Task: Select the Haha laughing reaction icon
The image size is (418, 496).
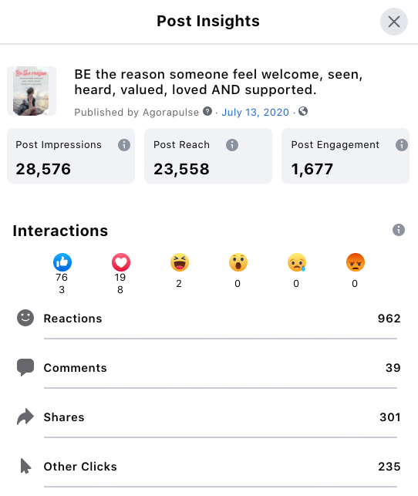Action: (180, 262)
